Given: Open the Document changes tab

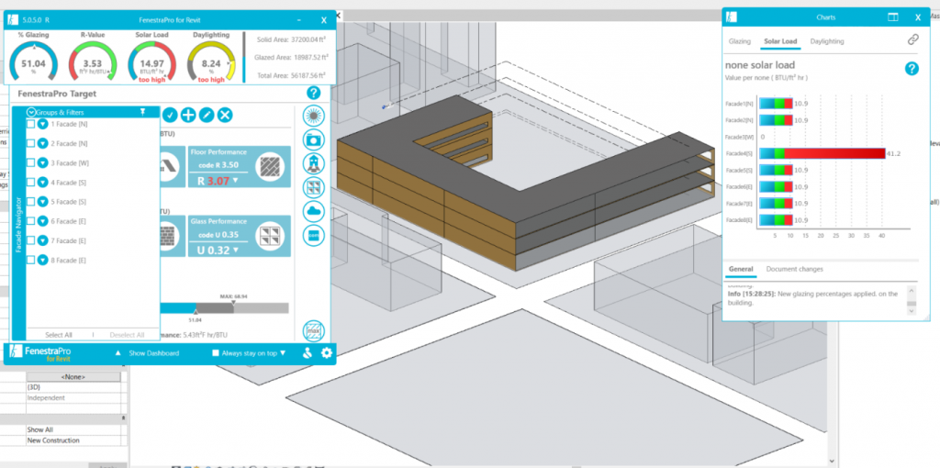Looking at the screenshot, I should click(794, 269).
